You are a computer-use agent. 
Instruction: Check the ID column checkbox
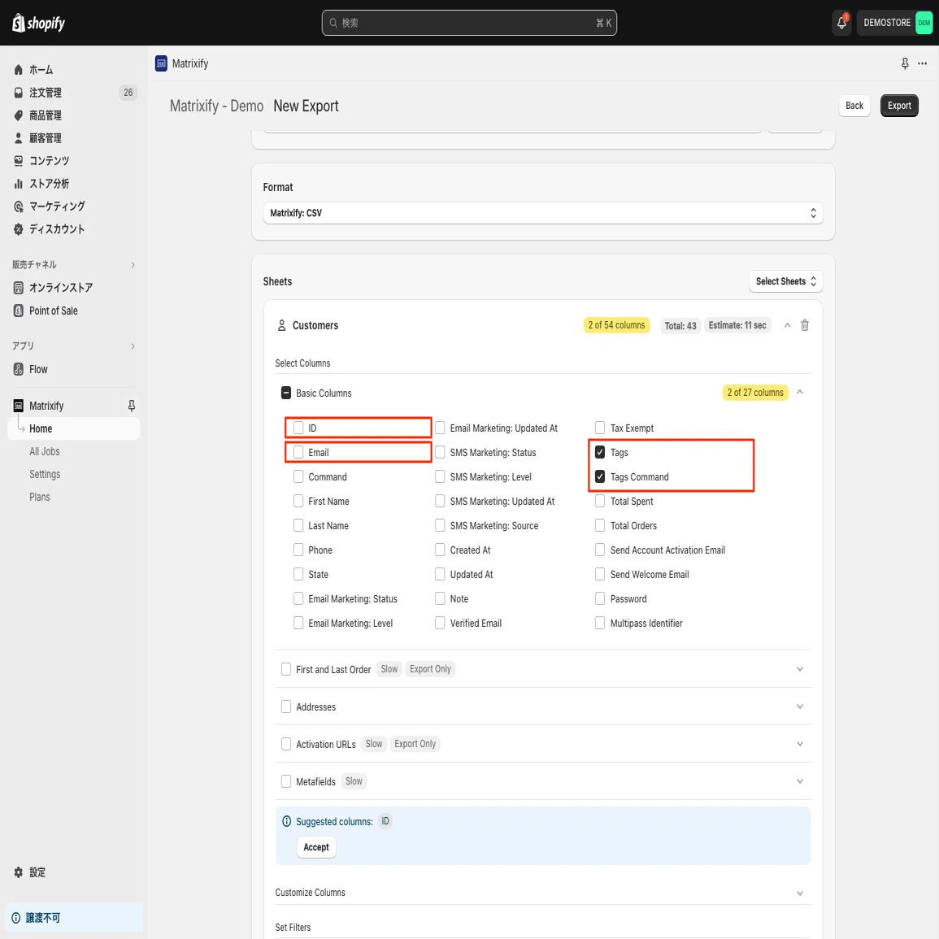[x=298, y=428]
